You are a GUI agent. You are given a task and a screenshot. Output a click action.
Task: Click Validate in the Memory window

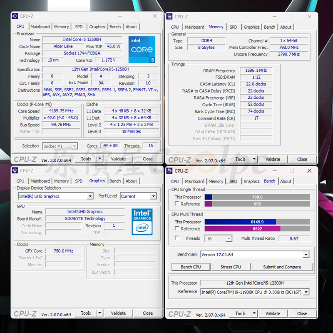[273, 159]
